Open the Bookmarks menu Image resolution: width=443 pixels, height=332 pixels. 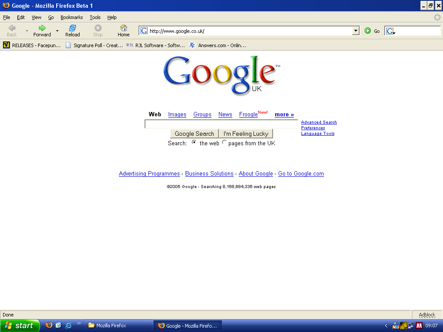pos(72,17)
